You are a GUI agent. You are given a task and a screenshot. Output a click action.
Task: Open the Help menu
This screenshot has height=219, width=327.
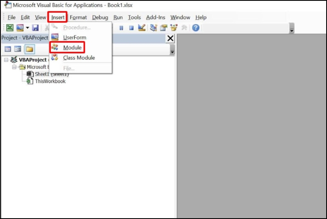tap(201, 18)
